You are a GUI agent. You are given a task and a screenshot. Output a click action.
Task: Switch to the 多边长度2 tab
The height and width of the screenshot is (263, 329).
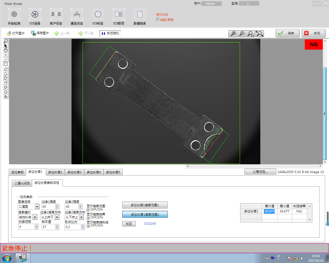point(55,172)
